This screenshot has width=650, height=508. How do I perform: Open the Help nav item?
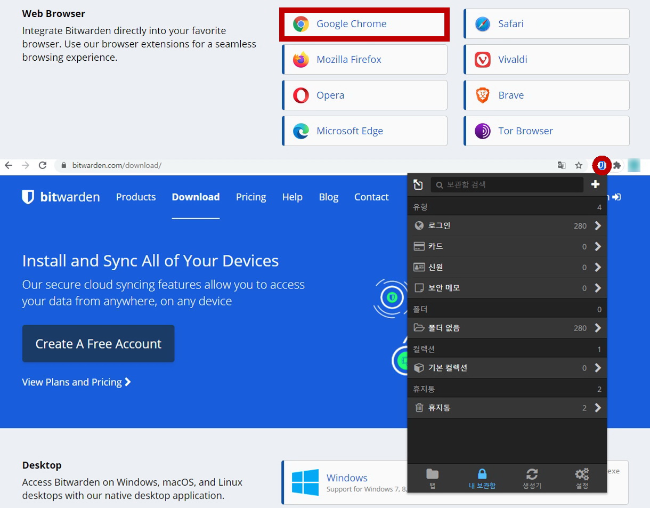pos(292,197)
